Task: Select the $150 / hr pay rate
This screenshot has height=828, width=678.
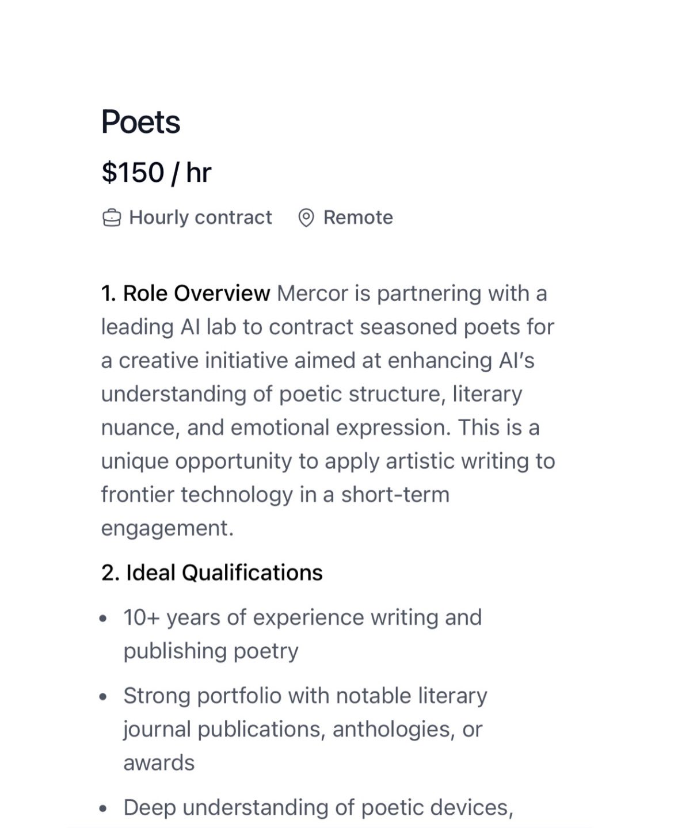Action: click(157, 173)
